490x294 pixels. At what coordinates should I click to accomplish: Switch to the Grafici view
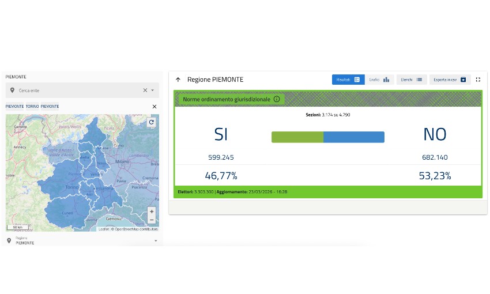[x=379, y=80]
